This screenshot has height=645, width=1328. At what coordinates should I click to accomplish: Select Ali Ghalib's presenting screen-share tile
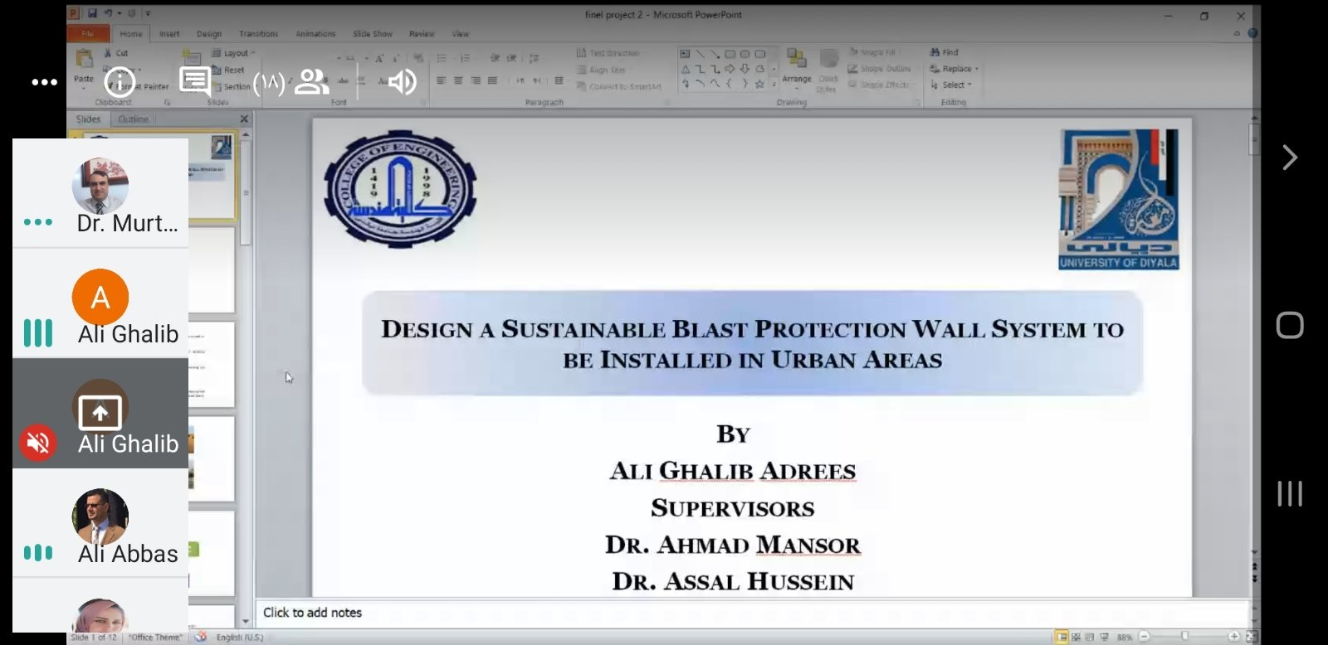pos(100,413)
